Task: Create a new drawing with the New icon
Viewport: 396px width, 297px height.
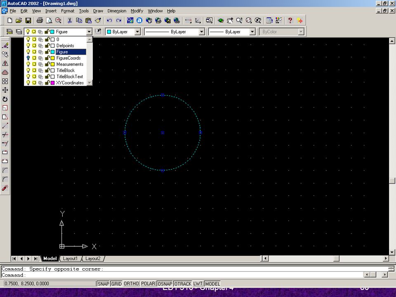Action: coord(9,21)
